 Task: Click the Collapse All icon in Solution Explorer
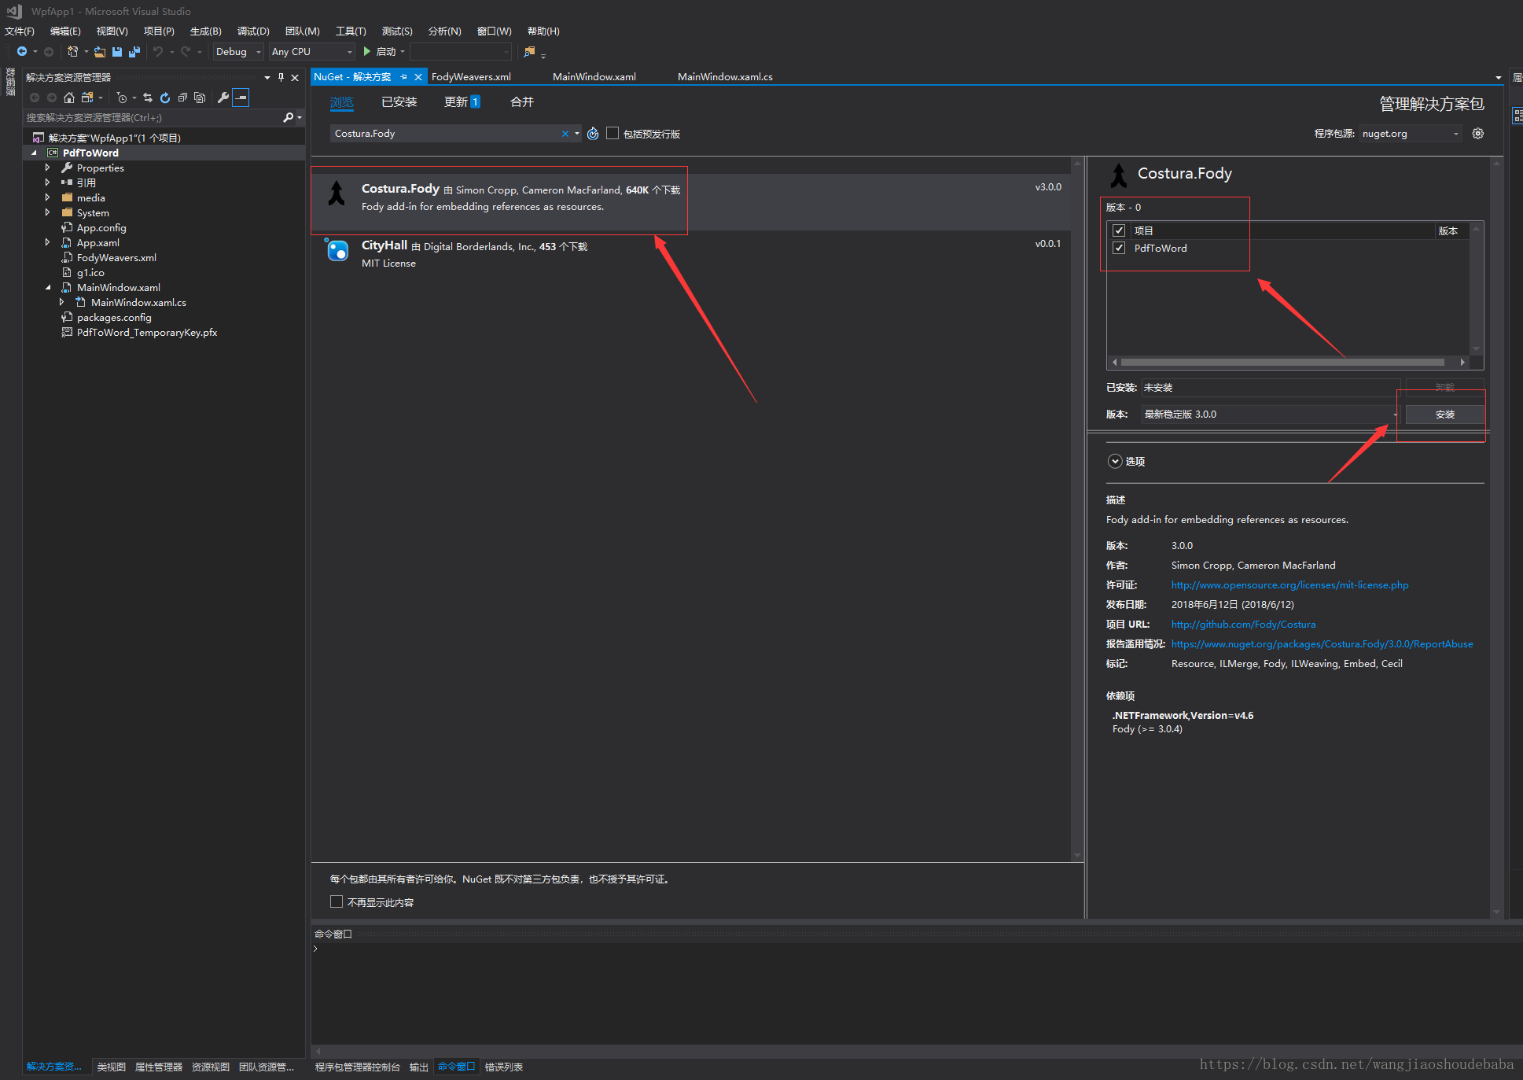(182, 98)
